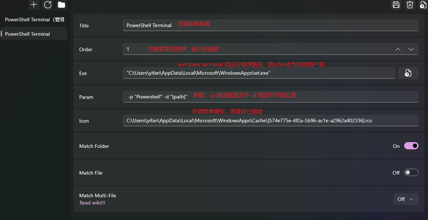Viewport: 428px width, 220px height.
Task: Open the Read wiki!!! link
Action: coord(92,203)
